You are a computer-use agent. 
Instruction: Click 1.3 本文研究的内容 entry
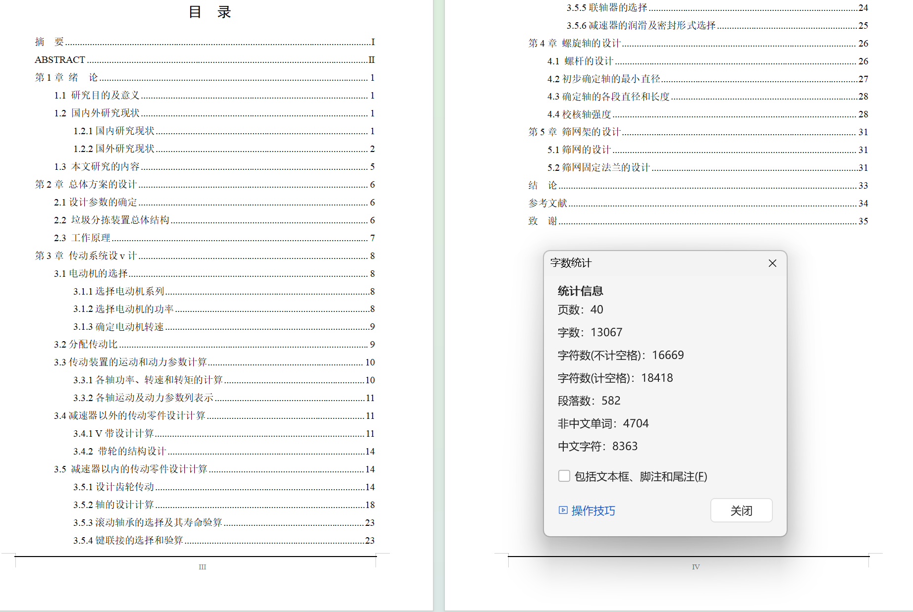click(x=214, y=167)
